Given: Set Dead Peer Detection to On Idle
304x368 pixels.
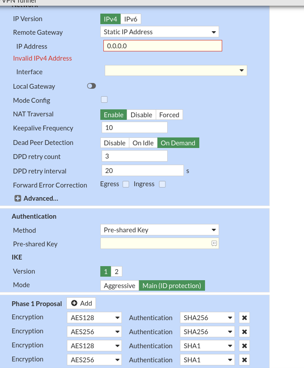Looking at the screenshot, I should click(x=143, y=143).
